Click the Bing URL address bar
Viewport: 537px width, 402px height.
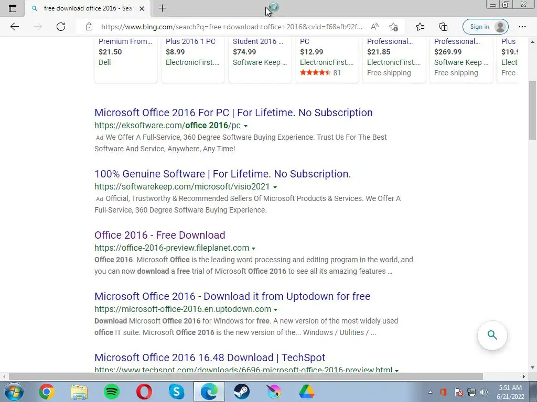231,27
